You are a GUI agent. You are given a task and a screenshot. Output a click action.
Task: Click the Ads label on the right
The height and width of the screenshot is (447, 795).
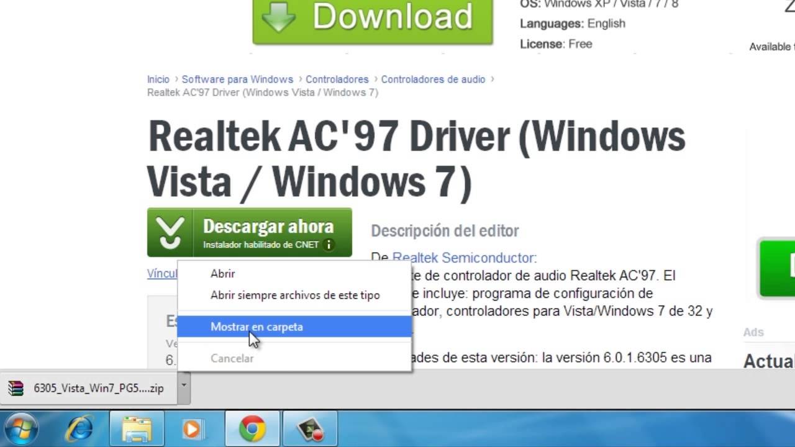coord(753,332)
